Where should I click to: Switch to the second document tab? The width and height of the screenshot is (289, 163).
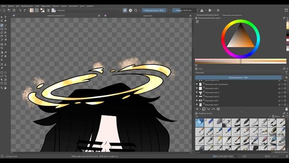tap(148, 16)
